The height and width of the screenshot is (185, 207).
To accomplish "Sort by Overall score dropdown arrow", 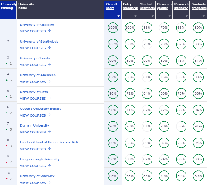I will click(x=118, y=16).
